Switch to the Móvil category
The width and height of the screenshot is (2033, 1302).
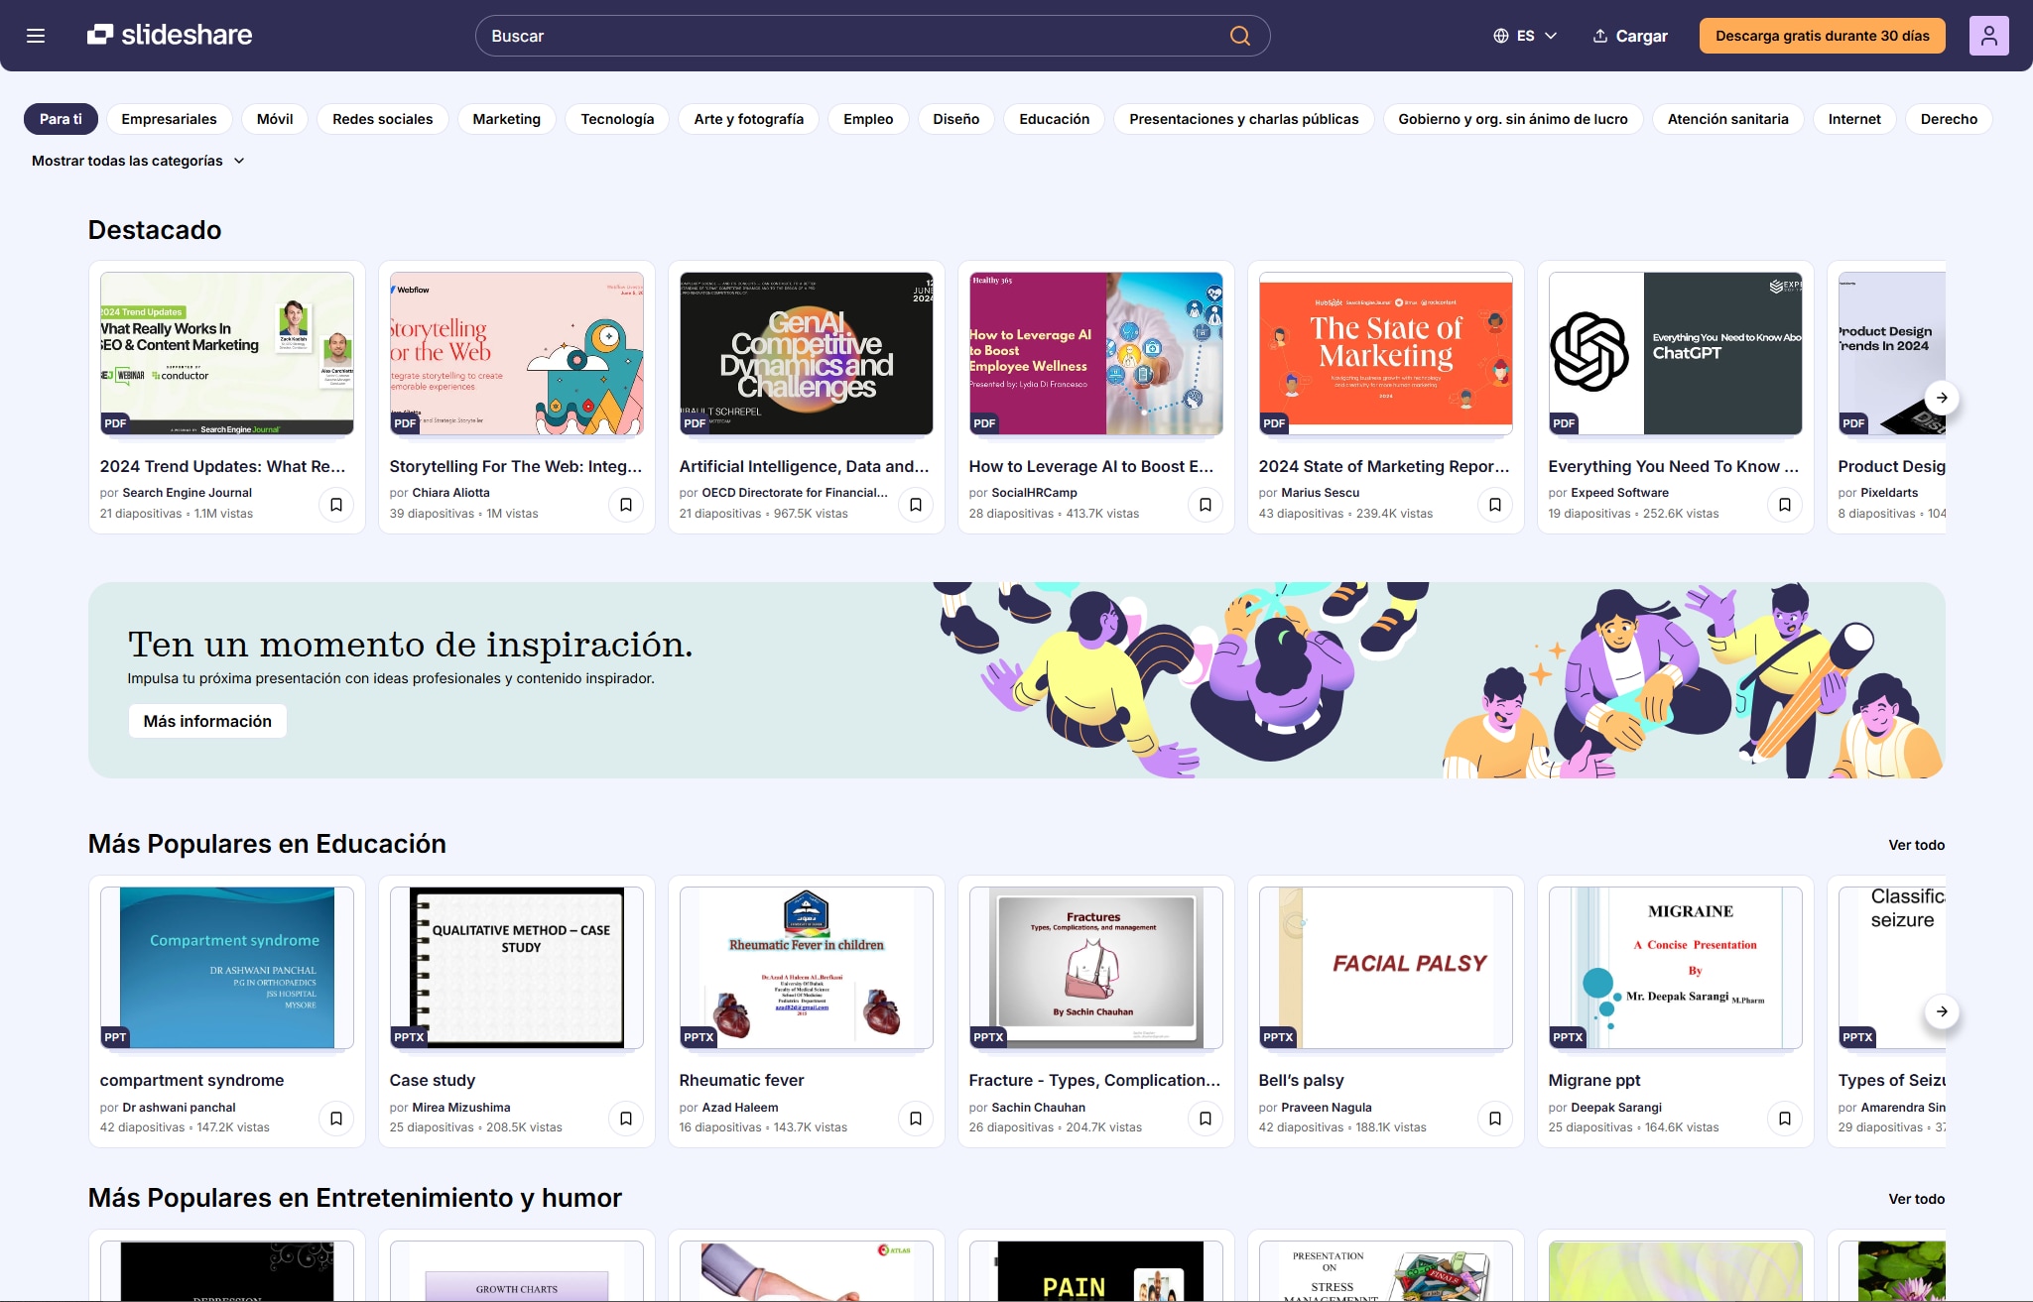(x=275, y=119)
